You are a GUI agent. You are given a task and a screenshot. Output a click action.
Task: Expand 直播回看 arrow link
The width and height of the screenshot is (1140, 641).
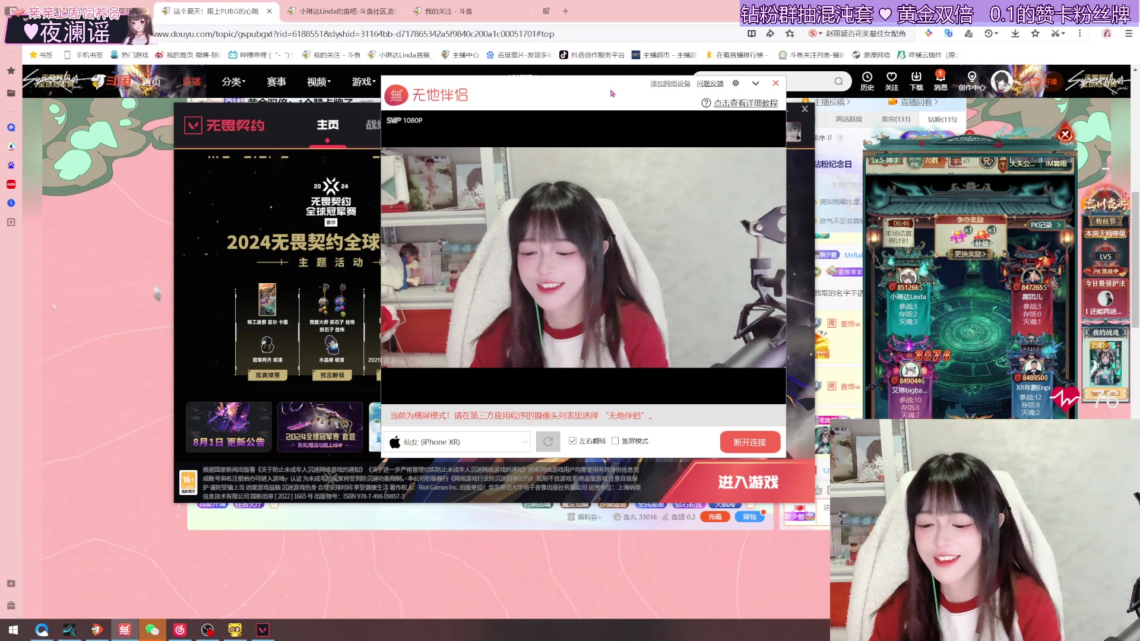pos(920,102)
